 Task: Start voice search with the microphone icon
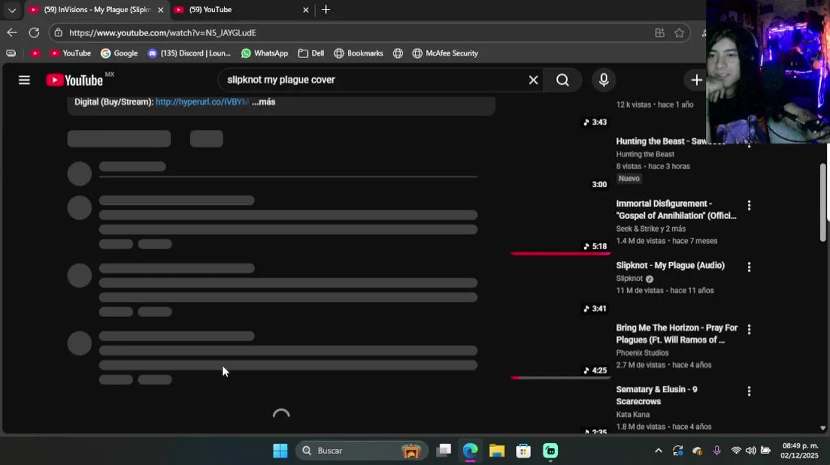(x=604, y=80)
